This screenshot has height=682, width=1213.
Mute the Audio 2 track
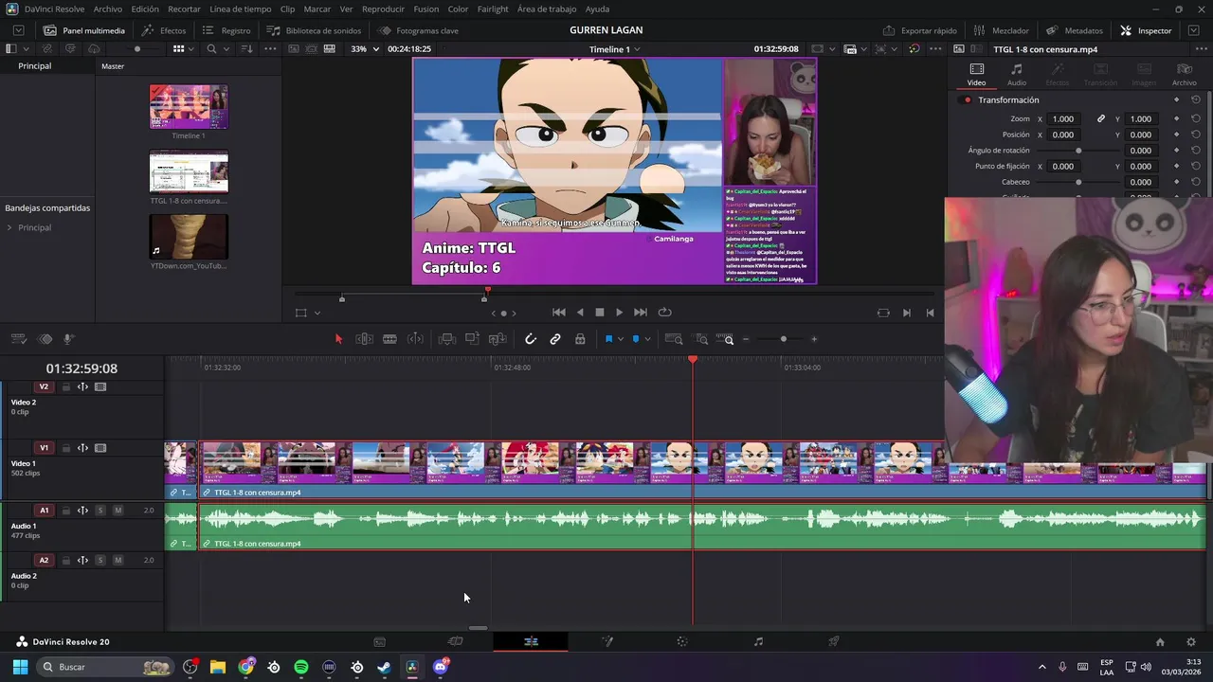click(118, 560)
